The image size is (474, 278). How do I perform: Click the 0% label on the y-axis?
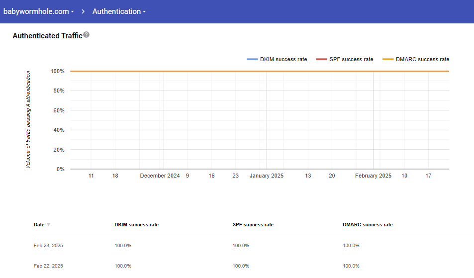click(x=60, y=170)
